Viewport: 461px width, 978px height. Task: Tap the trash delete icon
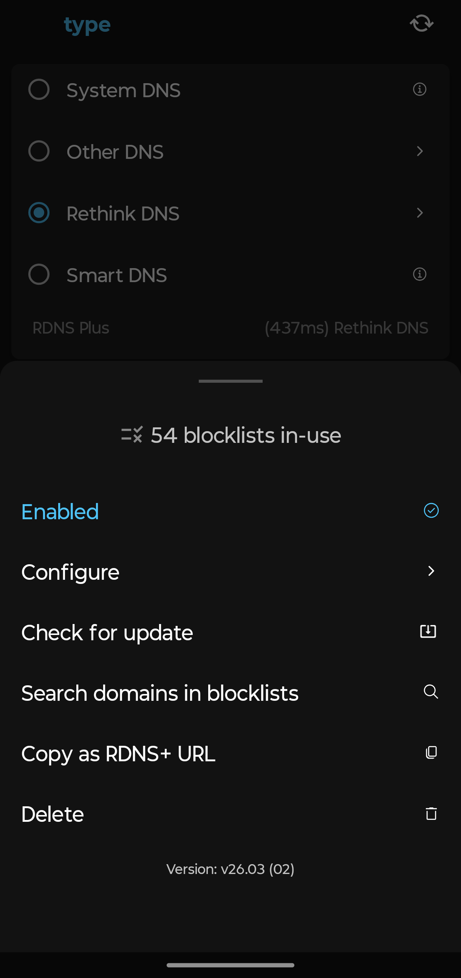point(431,813)
